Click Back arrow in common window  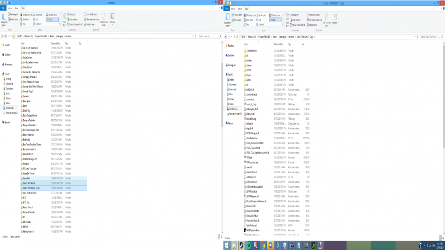point(2,36)
